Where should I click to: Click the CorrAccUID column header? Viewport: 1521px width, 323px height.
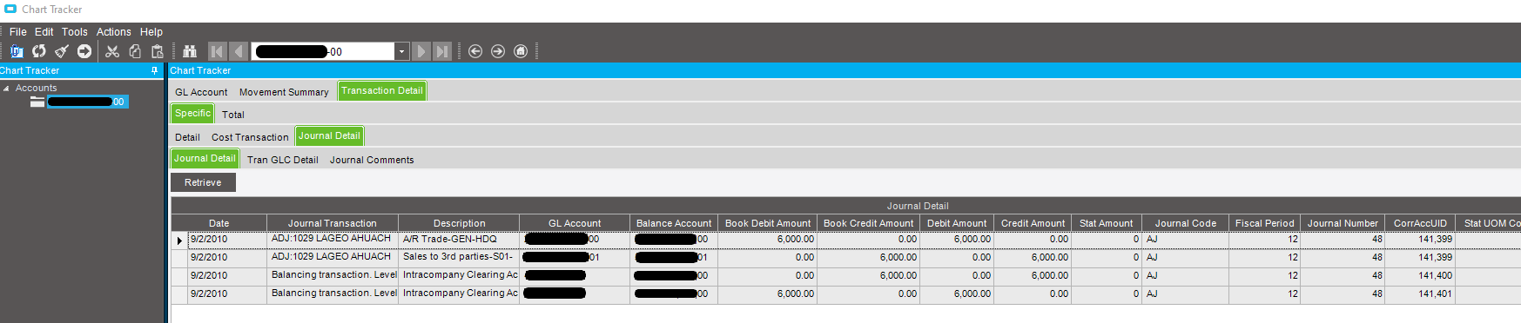point(1420,223)
